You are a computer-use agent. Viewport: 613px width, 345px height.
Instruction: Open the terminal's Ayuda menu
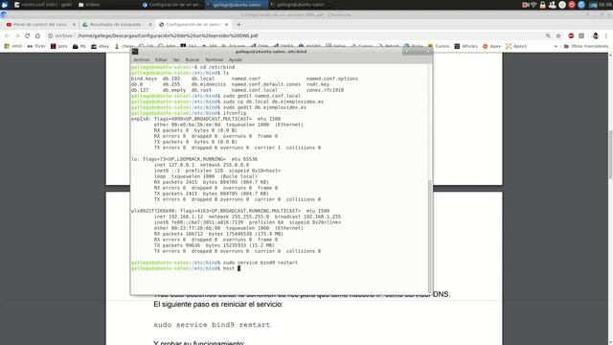pyautogui.click(x=235, y=59)
